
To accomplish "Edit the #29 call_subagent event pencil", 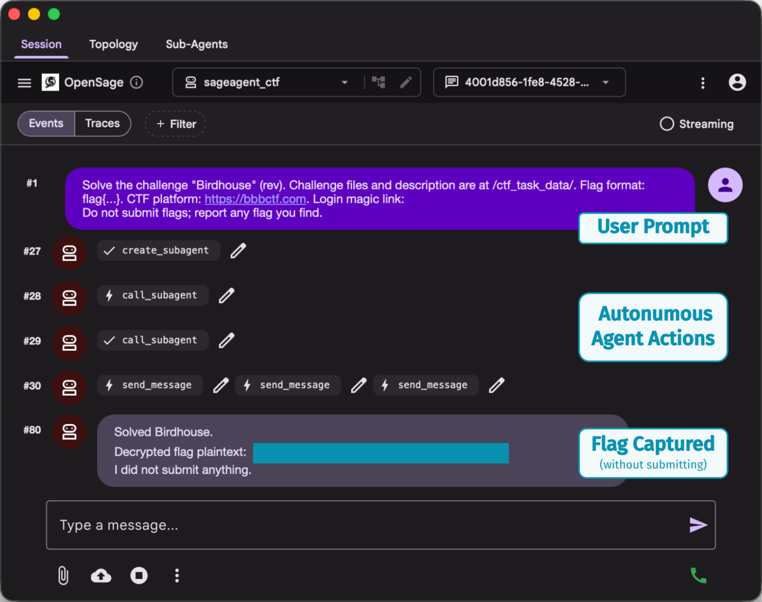I will point(227,340).
